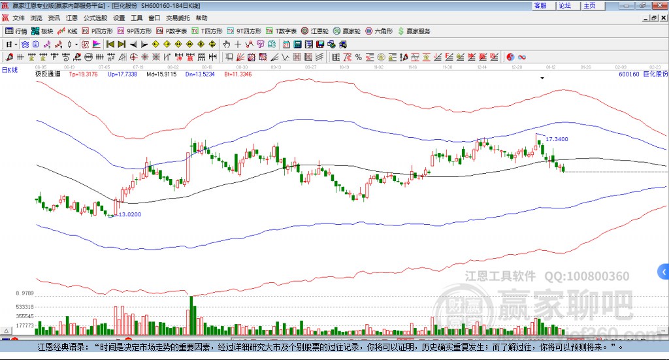This screenshot has height=360, width=669.
Task: Open the 浏览 menu
Action: point(37,18)
